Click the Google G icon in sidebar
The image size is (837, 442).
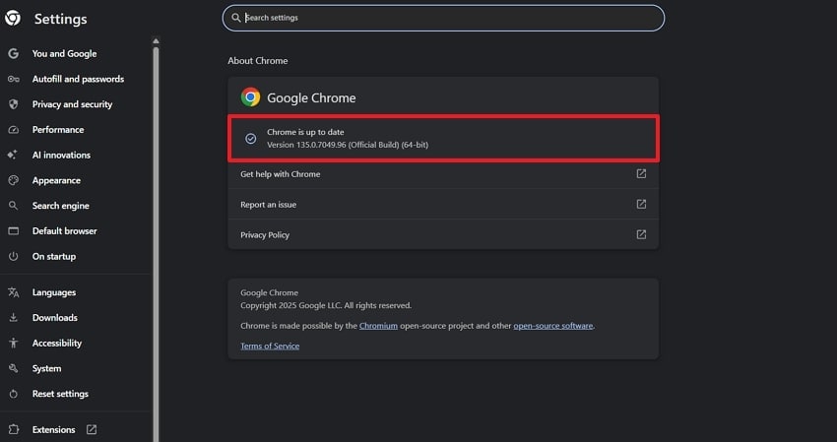14,53
